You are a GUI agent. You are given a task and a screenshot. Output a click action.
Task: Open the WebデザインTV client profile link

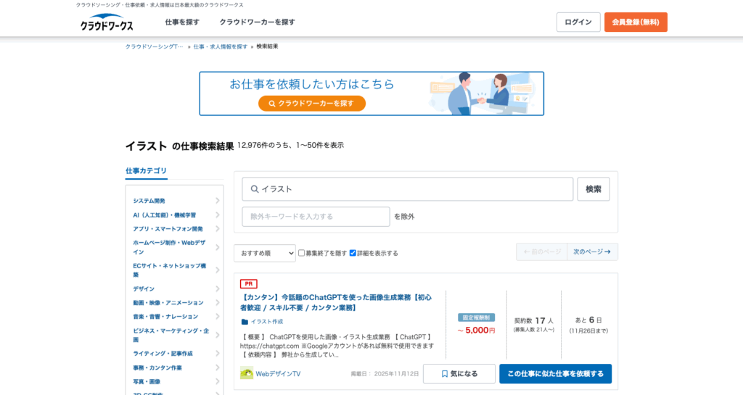(278, 374)
